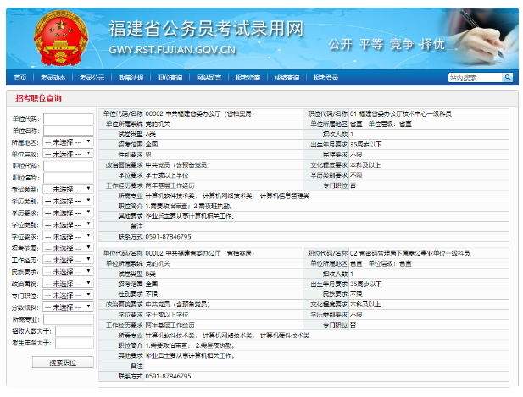Expand the 学位类别 dropdown
Screen dimensions: 523x397
pos(68,225)
